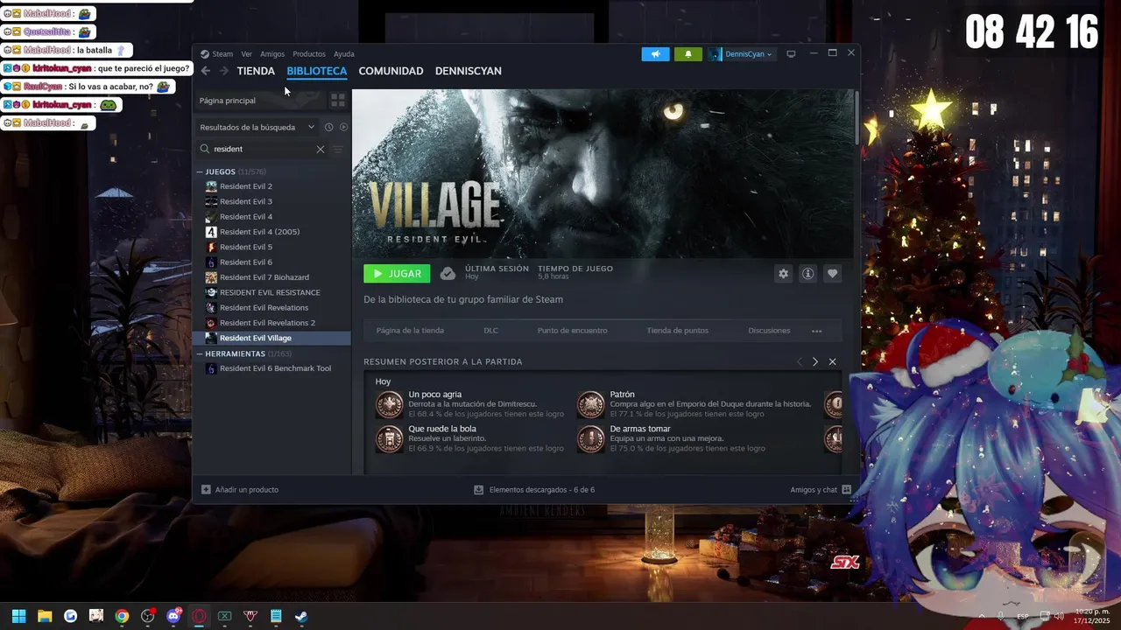The image size is (1121, 630).
Task: Switch library to grid collections view
Action: pos(338,101)
